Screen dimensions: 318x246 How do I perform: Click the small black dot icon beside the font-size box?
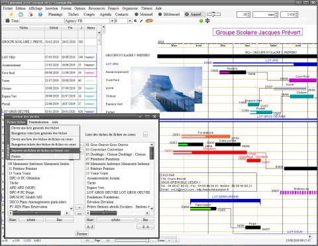tap(135, 21)
